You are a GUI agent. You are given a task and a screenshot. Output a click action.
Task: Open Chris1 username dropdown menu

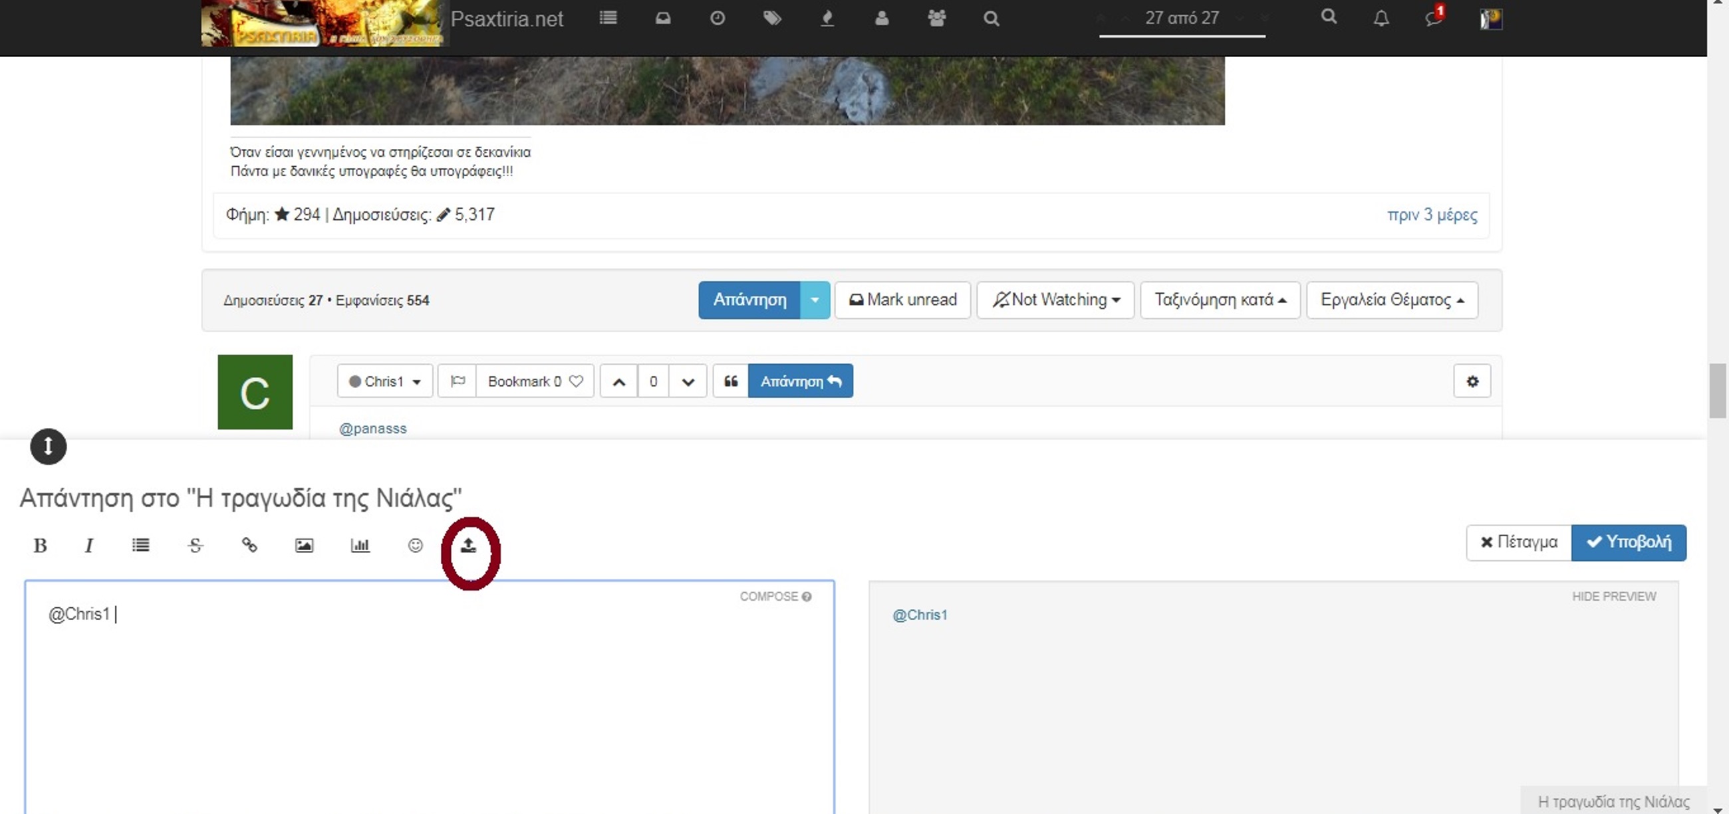pos(385,381)
